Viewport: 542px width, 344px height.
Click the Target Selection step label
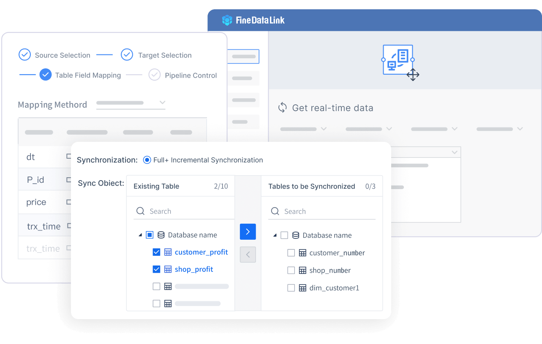(x=165, y=55)
